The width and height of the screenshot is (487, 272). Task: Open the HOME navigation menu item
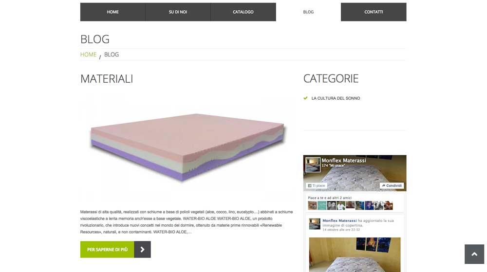(113, 12)
